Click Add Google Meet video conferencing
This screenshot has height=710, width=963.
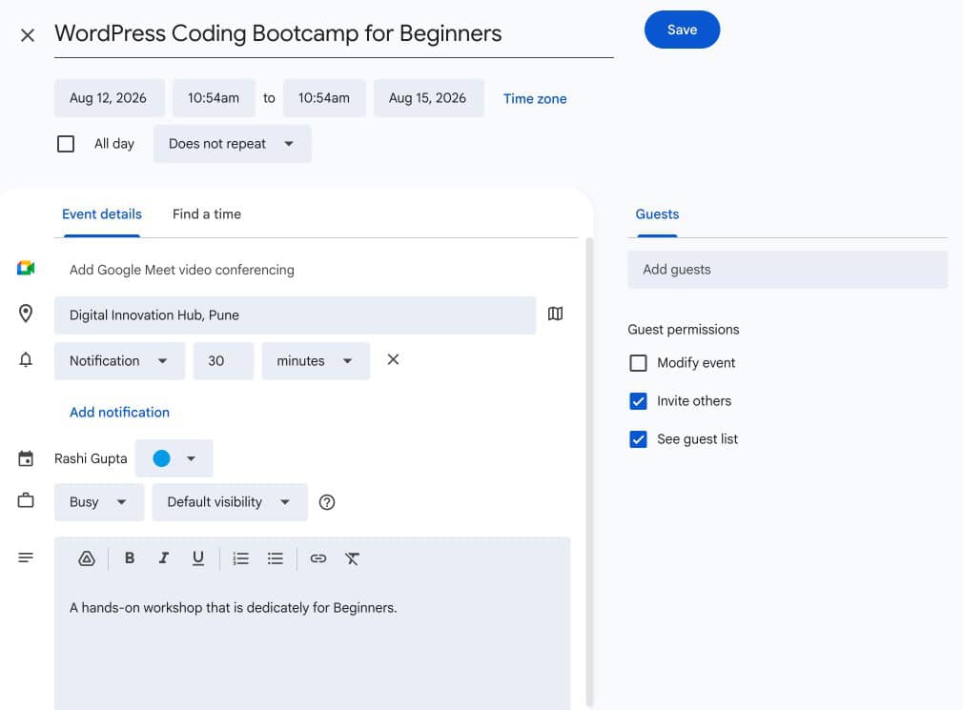[x=182, y=270]
